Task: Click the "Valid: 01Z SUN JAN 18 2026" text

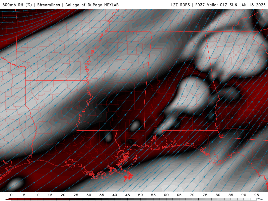Action: click(236, 5)
